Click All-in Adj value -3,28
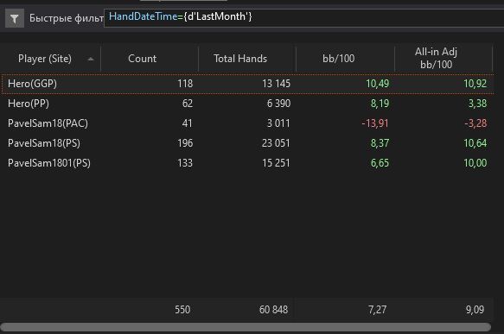The height and width of the screenshot is (334, 504). pos(475,123)
